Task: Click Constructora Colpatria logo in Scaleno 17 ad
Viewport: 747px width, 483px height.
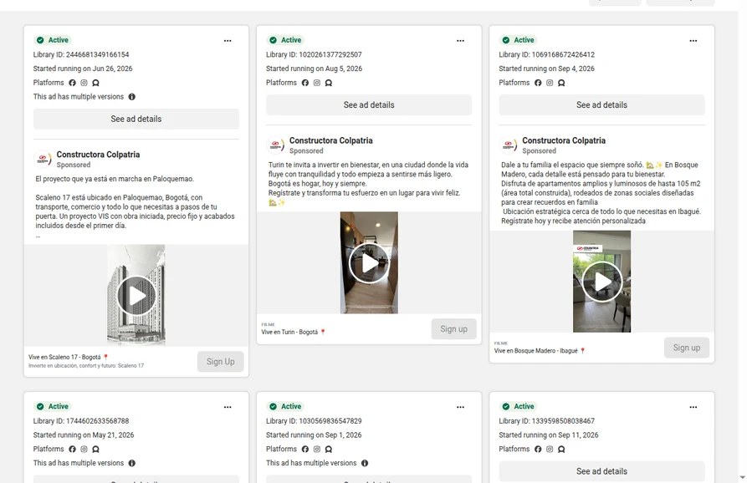Action: pos(43,159)
